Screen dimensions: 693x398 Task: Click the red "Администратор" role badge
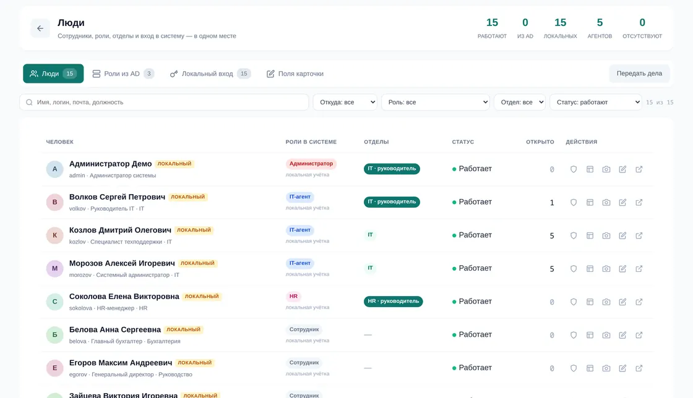click(311, 163)
